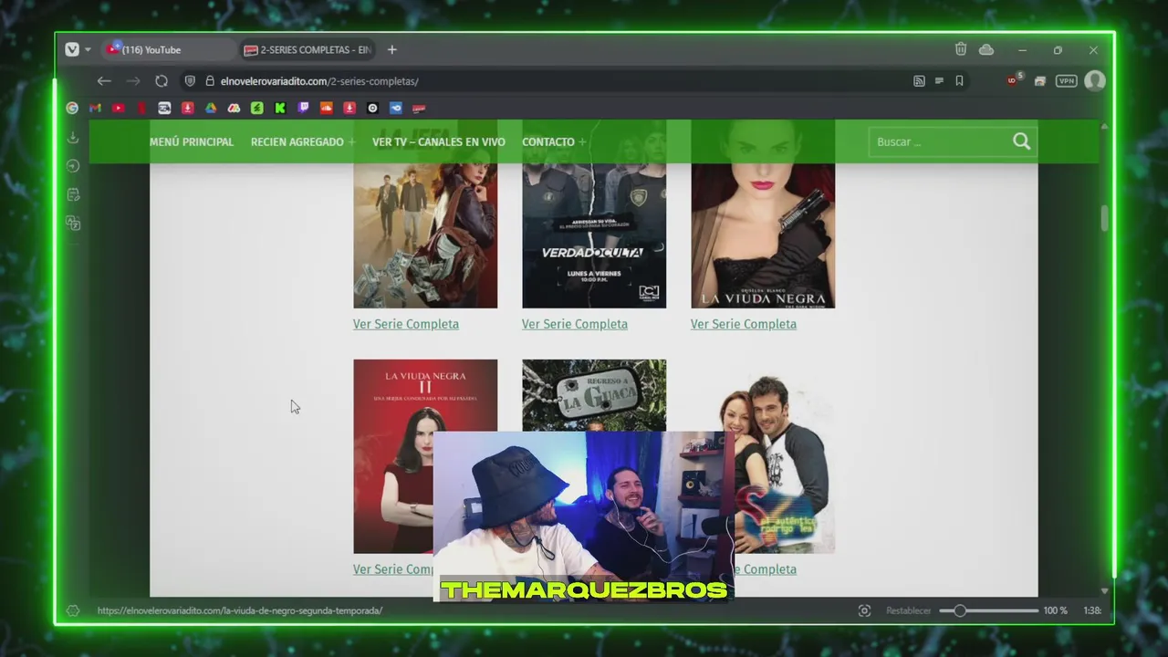Ver Serie Completa under Verdad Oculta
The height and width of the screenshot is (657, 1168).
point(575,324)
